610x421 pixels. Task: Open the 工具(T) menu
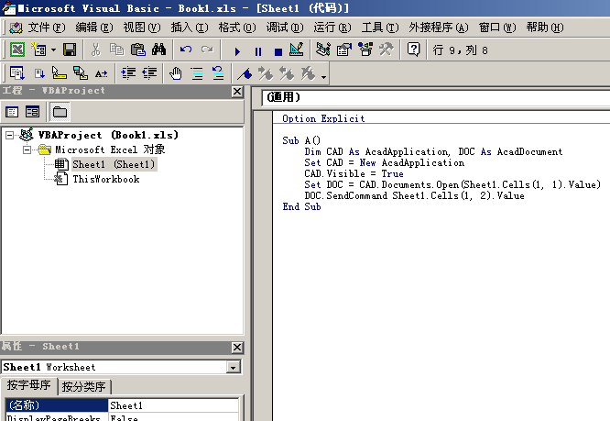coord(380,28)
